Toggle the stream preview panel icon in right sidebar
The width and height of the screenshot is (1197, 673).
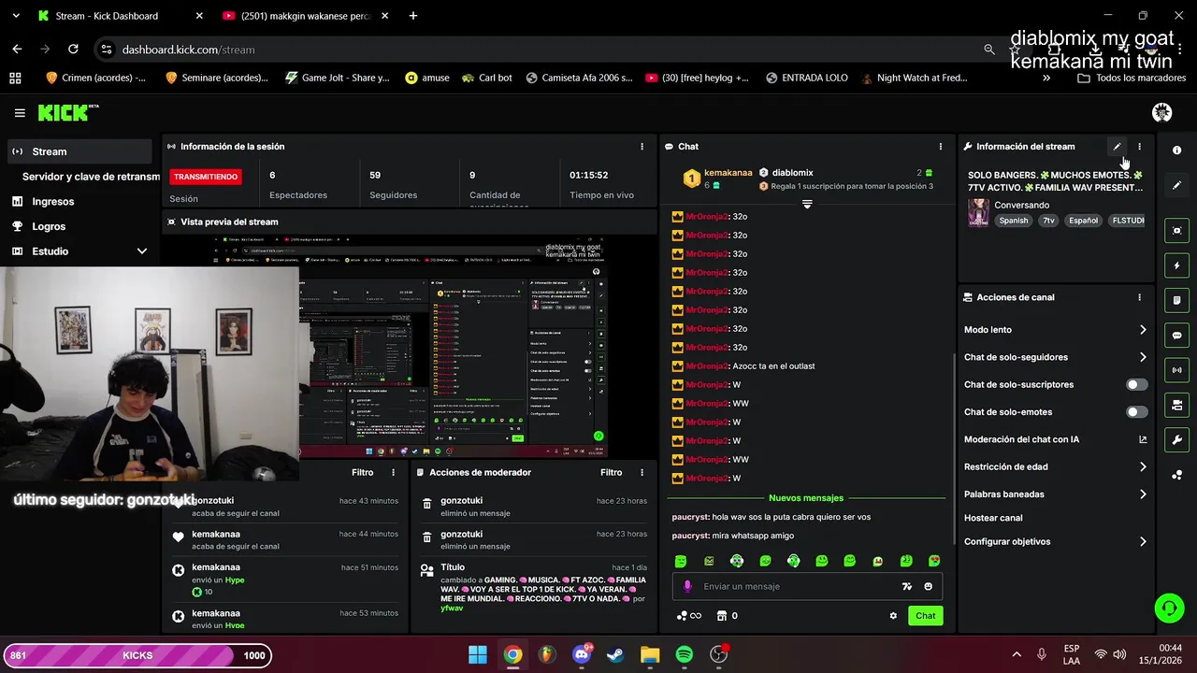(x=1176, y=231)
